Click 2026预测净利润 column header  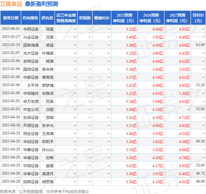click(151, 18)
